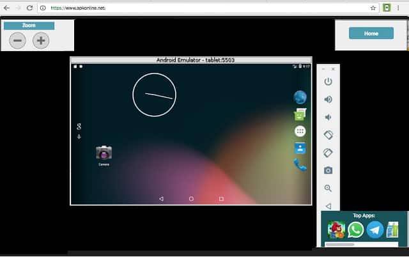Click the emulator magnifier zoom icon
This screenshot has height=257, width=409.
[x=328, y=188]
